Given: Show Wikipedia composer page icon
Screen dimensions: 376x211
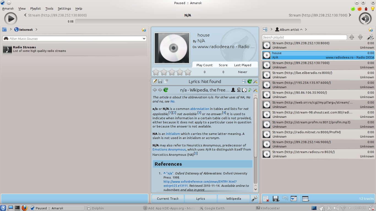Looking at the screenshot, I should coord(239,90).
